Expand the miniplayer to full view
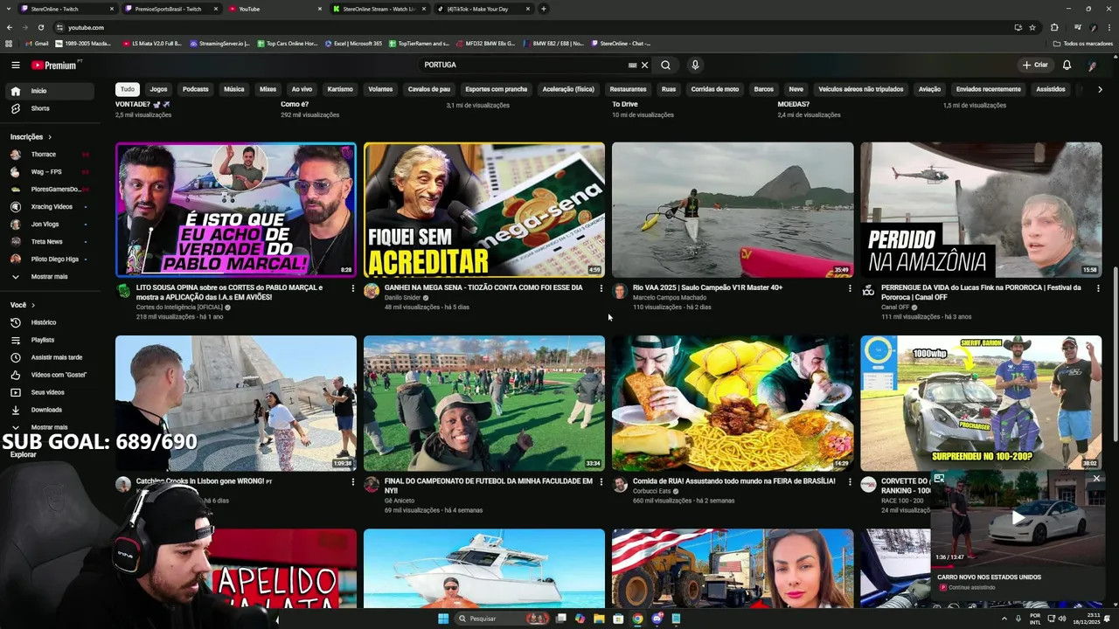Image resolution: width=1119 pixels, height=629 pixels. tap(939, 479)
